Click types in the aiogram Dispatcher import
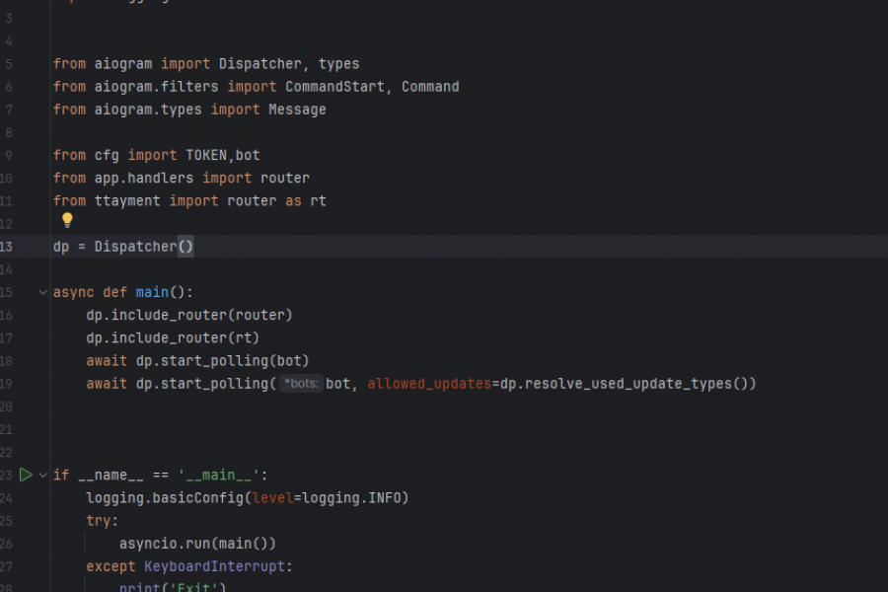This screenshot has width=888, height=592. click(338, 64)
